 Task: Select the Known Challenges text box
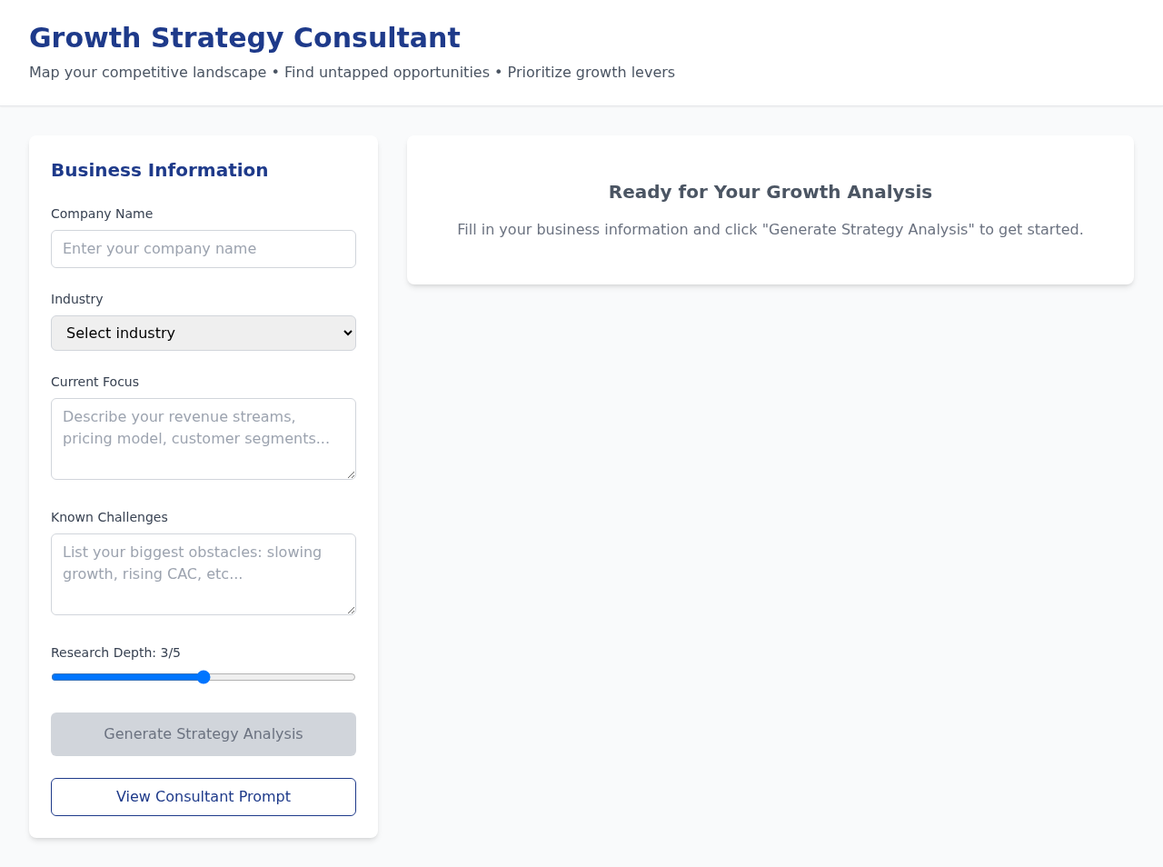point(203,573)
